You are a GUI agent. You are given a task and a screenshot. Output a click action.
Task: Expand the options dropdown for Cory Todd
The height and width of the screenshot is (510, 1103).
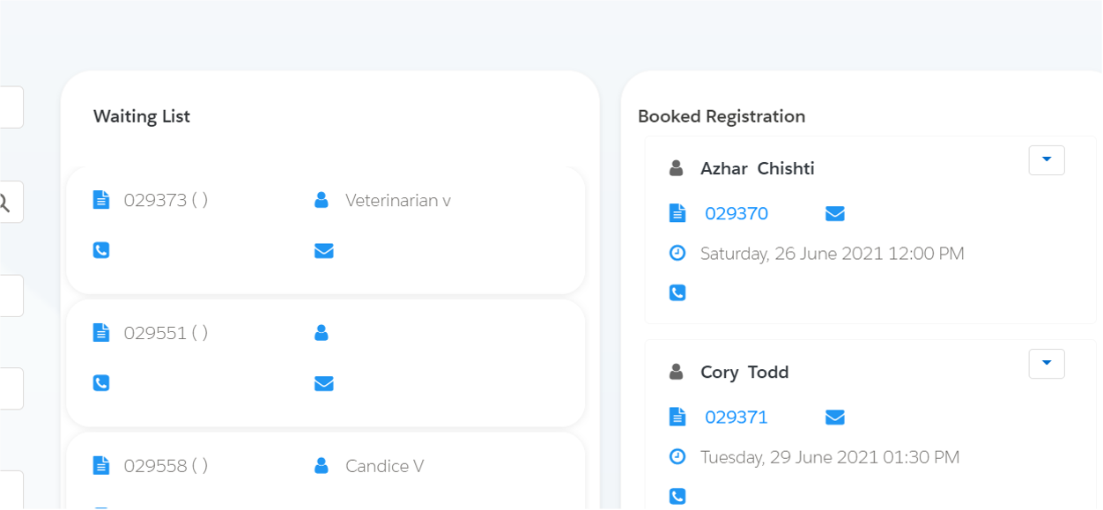tap(1046, 364)
